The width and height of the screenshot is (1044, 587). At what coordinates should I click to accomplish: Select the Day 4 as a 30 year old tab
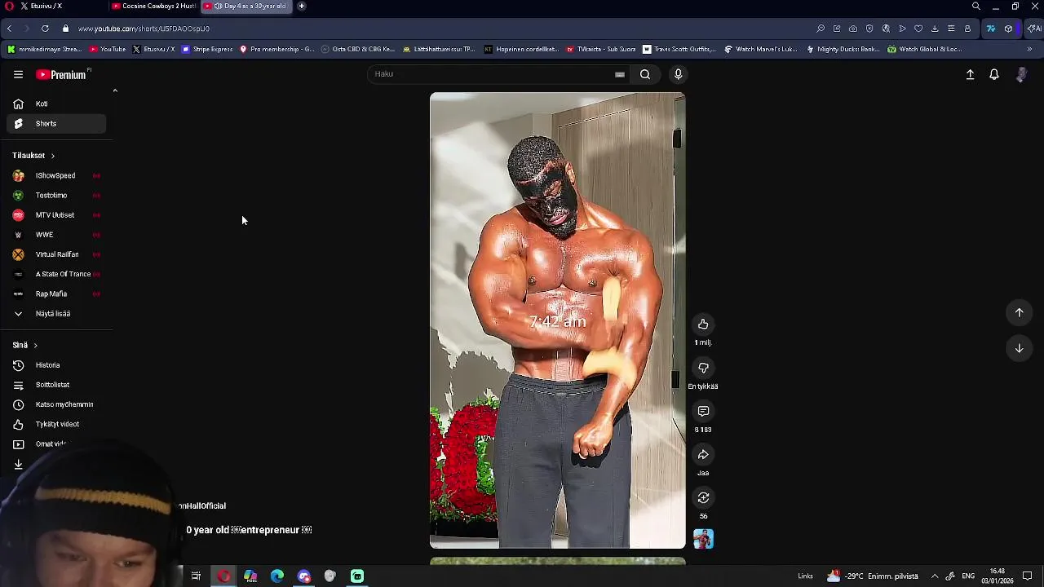(x=246, y=6)
